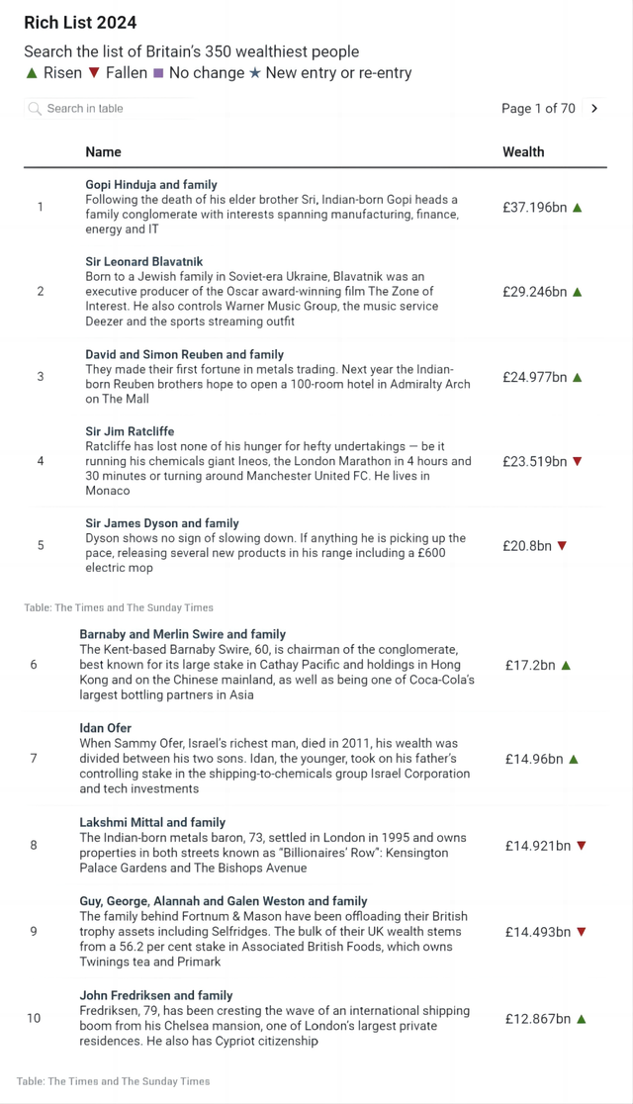633x1104 pixels.
Task: Click the New entry star legend icon
Action: [x=255, y=73]
